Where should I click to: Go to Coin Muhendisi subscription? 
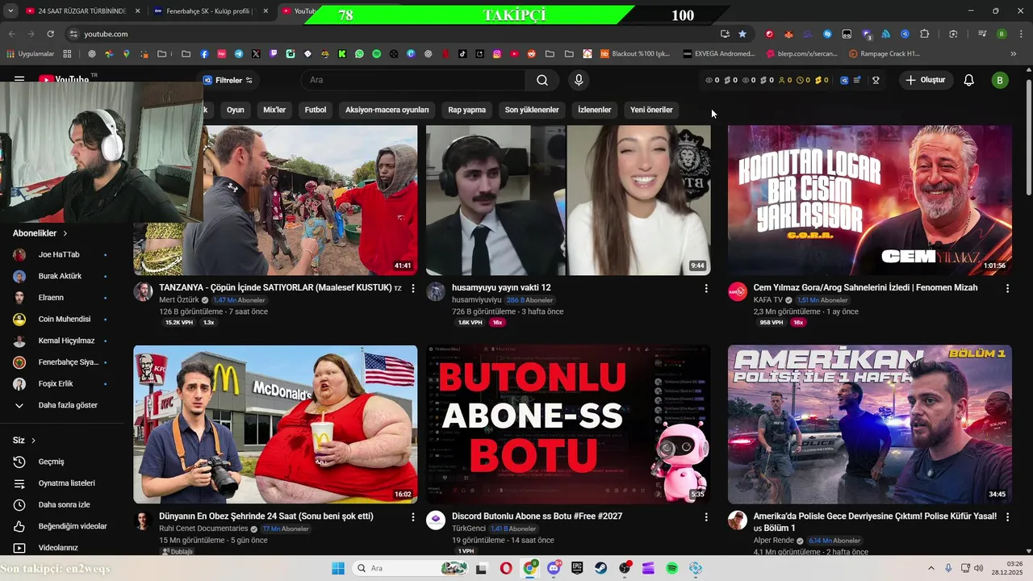coord(61,319)
